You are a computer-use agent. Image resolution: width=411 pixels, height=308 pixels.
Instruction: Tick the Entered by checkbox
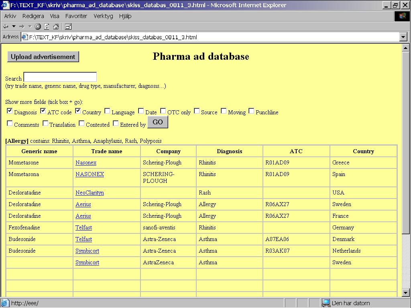click(116, 123)
